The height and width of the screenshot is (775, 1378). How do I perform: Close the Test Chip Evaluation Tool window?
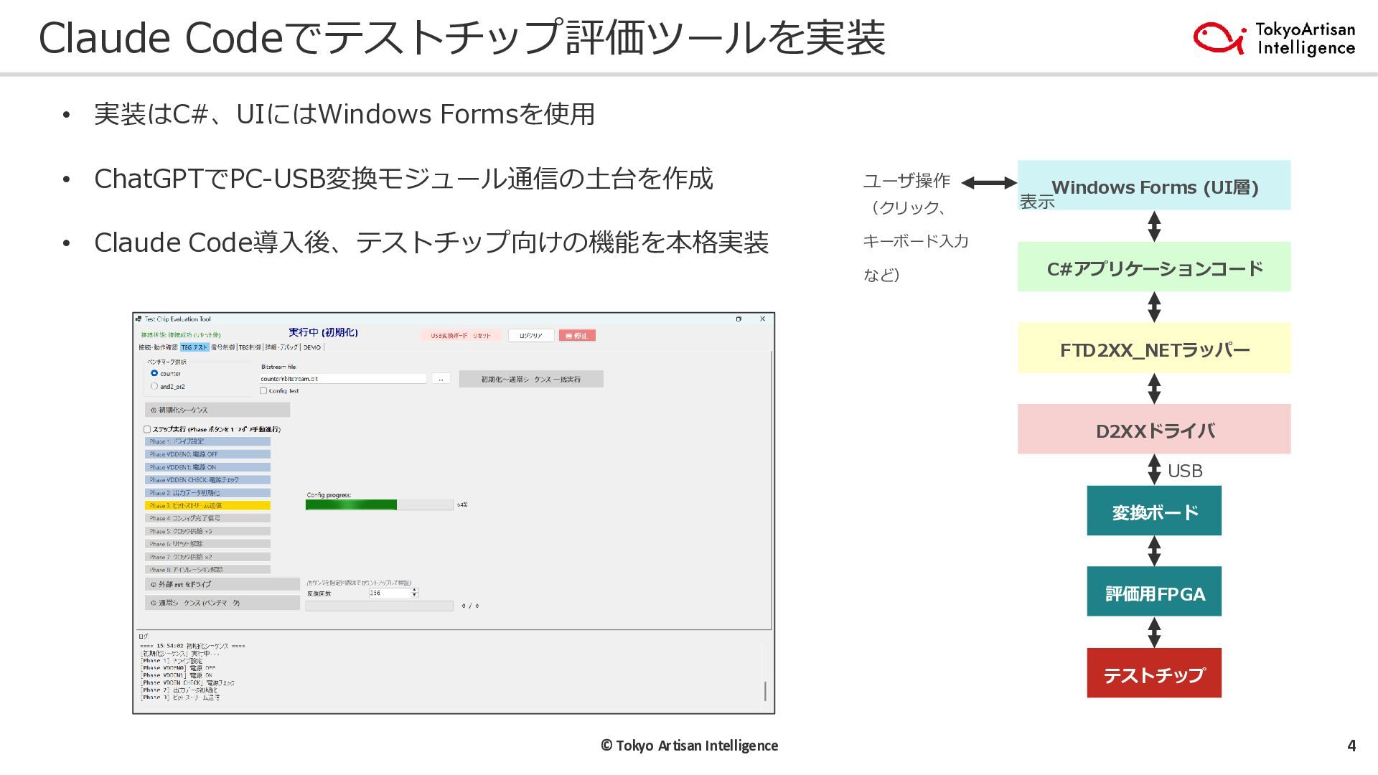tap(762, 319)
